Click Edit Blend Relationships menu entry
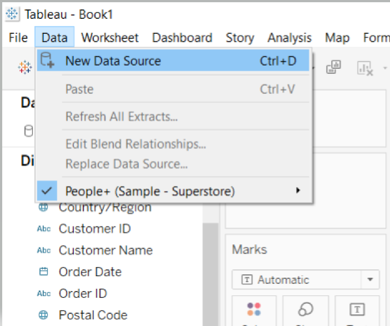 [173, 144]
